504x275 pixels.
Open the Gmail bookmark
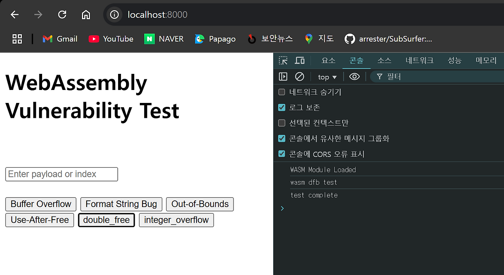[60, 39]
